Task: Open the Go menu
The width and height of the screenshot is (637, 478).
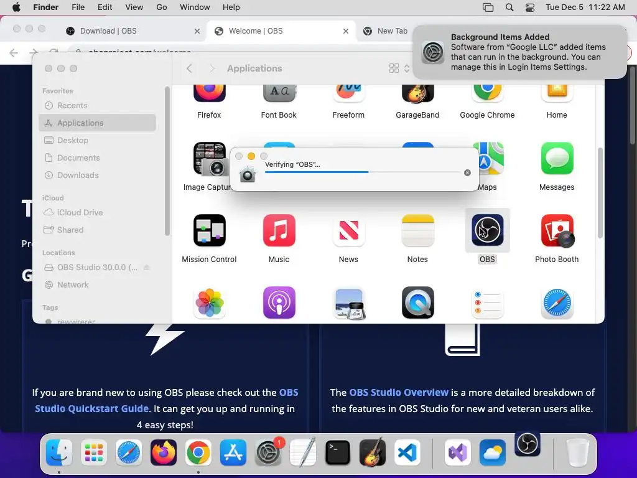Action: click(x=162, y=7)
